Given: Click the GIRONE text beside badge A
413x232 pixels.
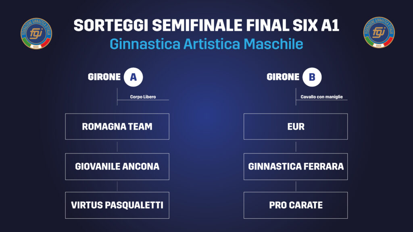Looking at the screenshot, I should pos(104,77).
